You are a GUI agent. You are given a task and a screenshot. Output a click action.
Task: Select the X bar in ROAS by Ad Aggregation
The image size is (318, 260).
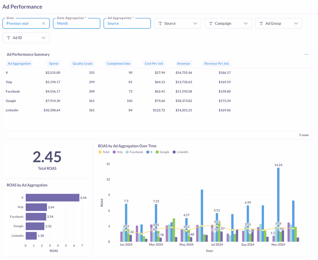[52, 198]
